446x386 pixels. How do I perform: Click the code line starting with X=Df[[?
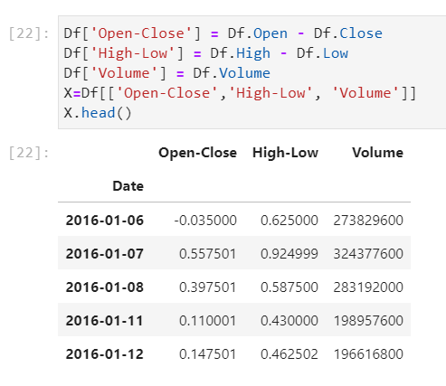(240, 93)
